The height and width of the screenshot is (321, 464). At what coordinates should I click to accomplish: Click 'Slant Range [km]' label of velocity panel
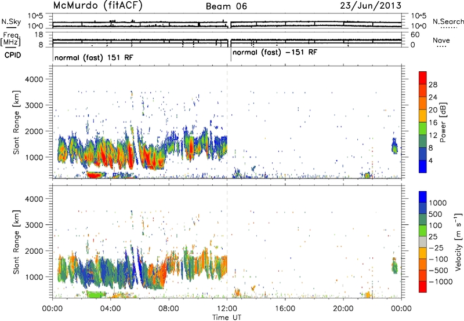[x=17, y=242]
